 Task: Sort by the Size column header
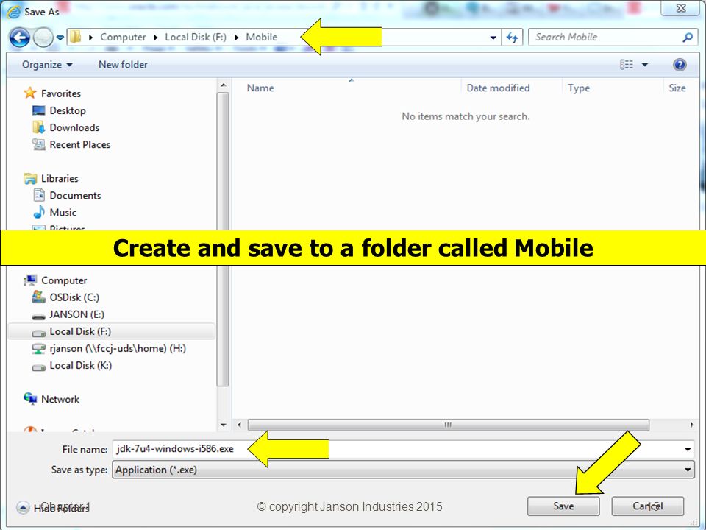point(677,88)
